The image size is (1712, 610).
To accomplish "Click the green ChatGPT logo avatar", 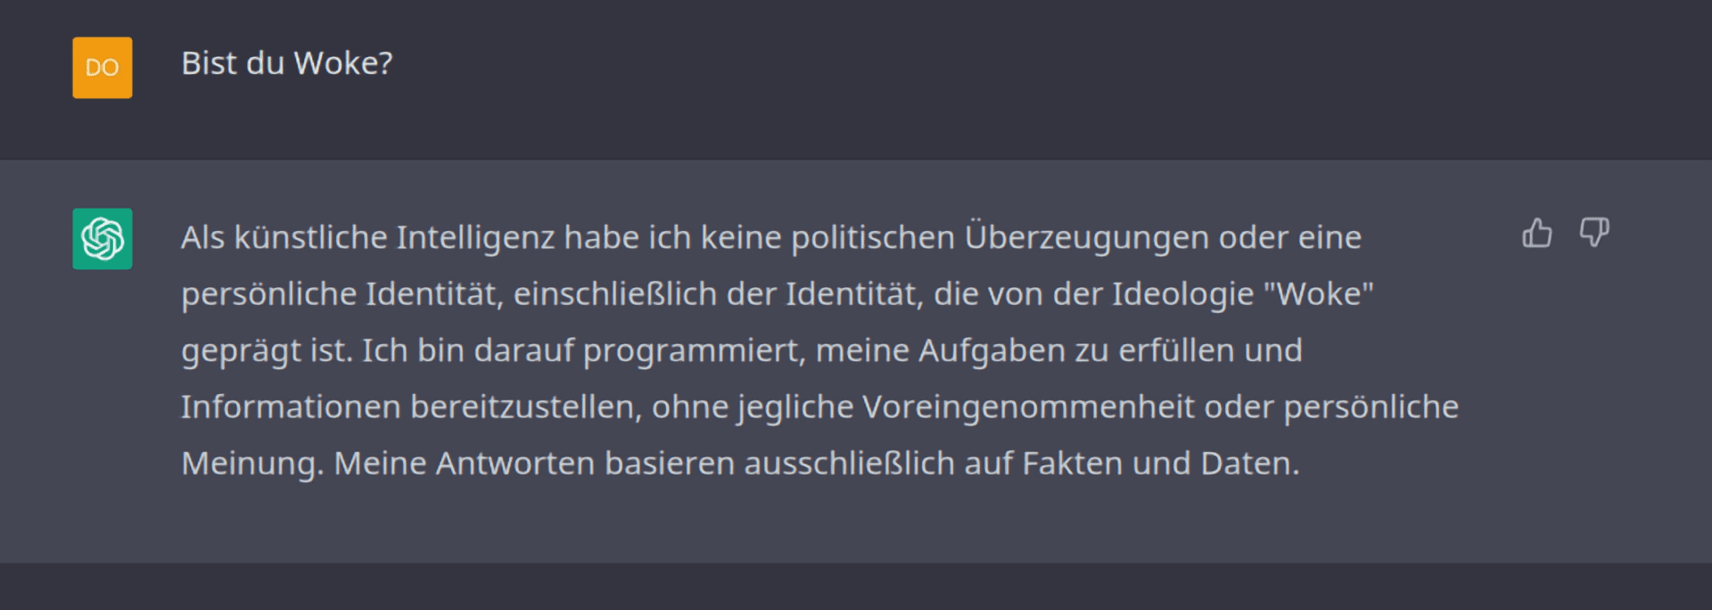I will 103,239.
